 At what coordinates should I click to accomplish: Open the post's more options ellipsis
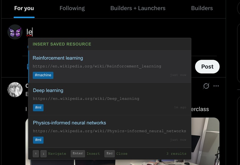[x=216, y=86]
